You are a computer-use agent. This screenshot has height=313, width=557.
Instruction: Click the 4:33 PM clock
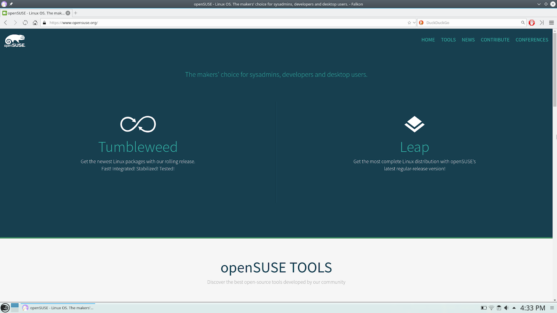(x=533, y=308)
